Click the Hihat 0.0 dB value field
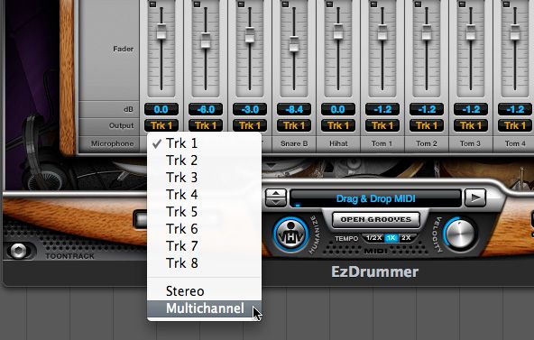 click(338, 110)
